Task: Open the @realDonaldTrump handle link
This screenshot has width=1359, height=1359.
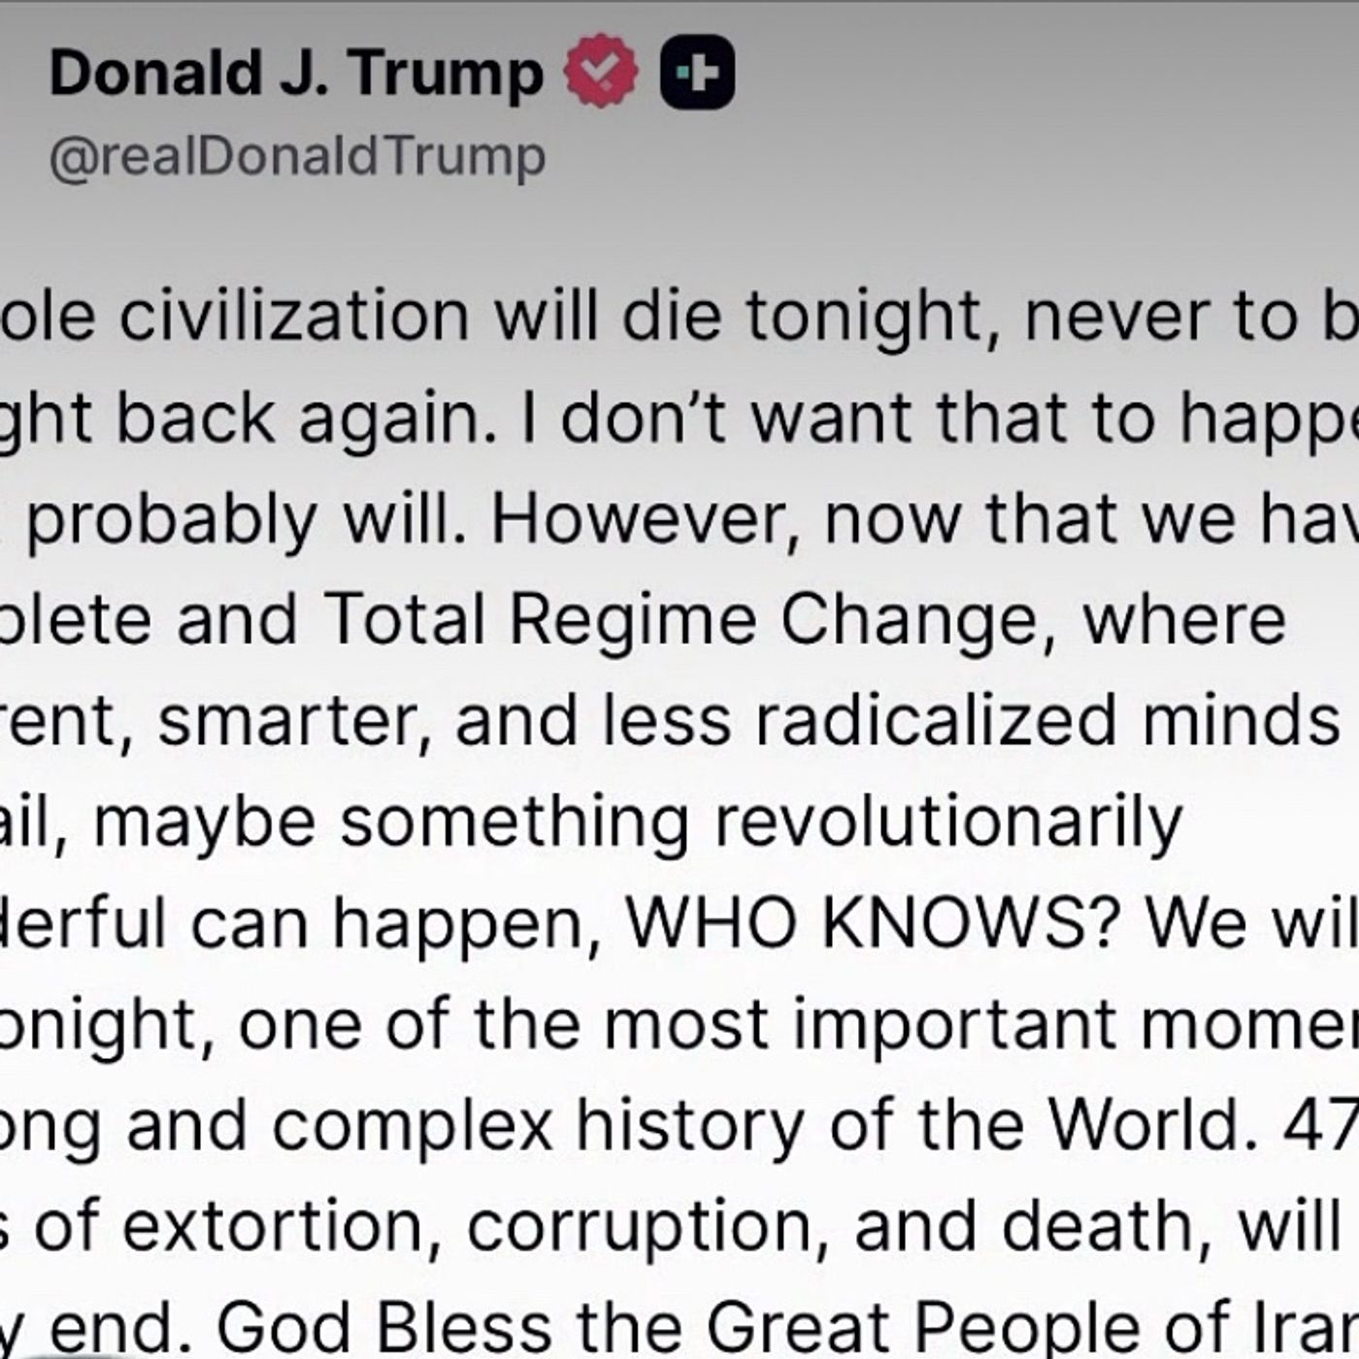Action: 297,157
